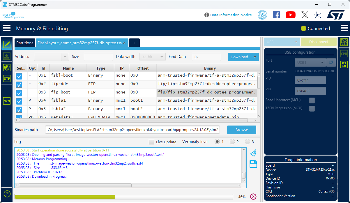This screenshot has height=203, width=350.
Task: Click the Binaries path field
Action: (x=132, y=130)
